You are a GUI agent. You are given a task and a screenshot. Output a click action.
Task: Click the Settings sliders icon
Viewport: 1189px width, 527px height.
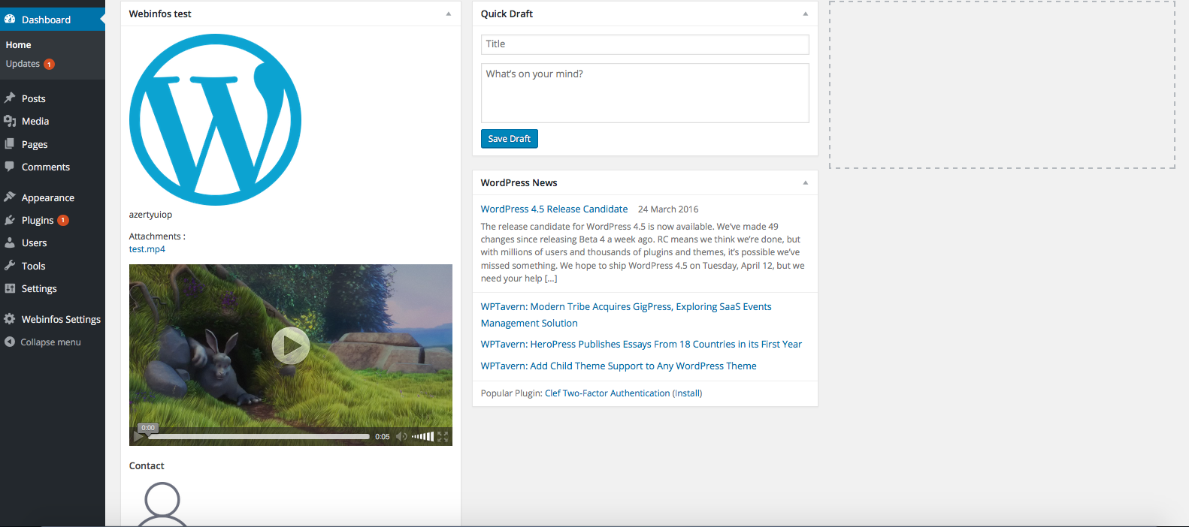click(10, 288)
